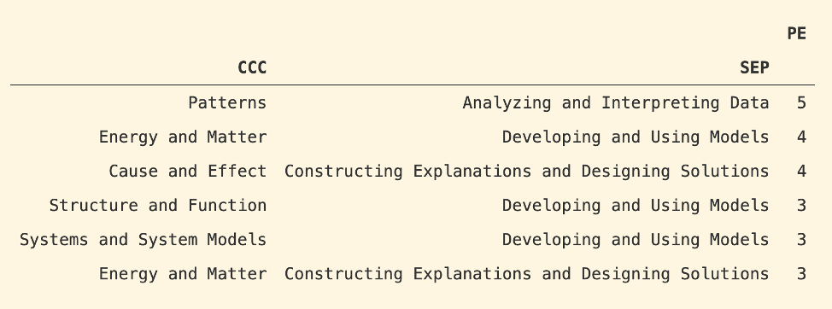Click PE value 3 in Structure and Function row
This screenshot has width=832, height=309.
(801, 205)
